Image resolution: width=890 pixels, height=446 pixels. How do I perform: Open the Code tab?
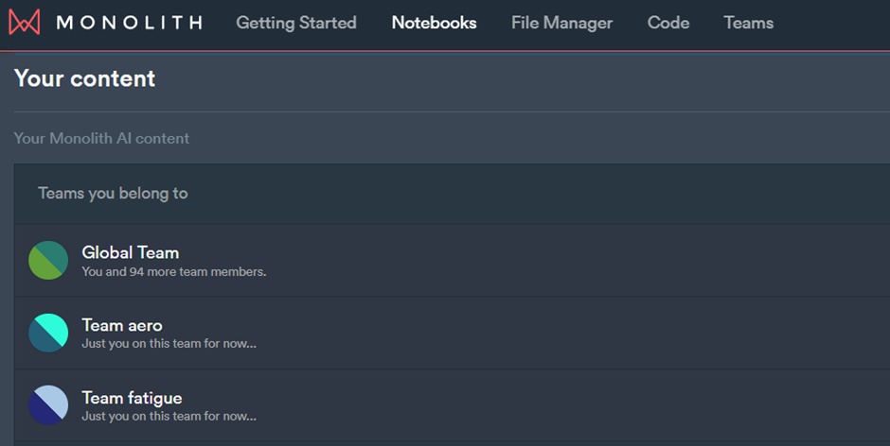668,23
